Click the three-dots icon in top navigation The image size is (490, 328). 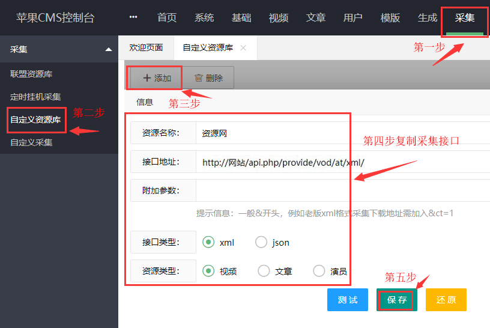[133, 17]
